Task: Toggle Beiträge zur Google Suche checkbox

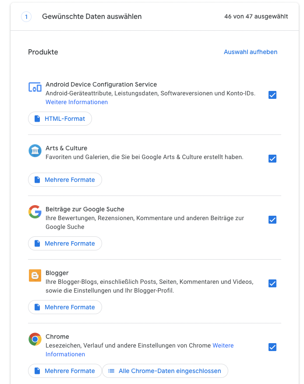Action: (272, 220)
